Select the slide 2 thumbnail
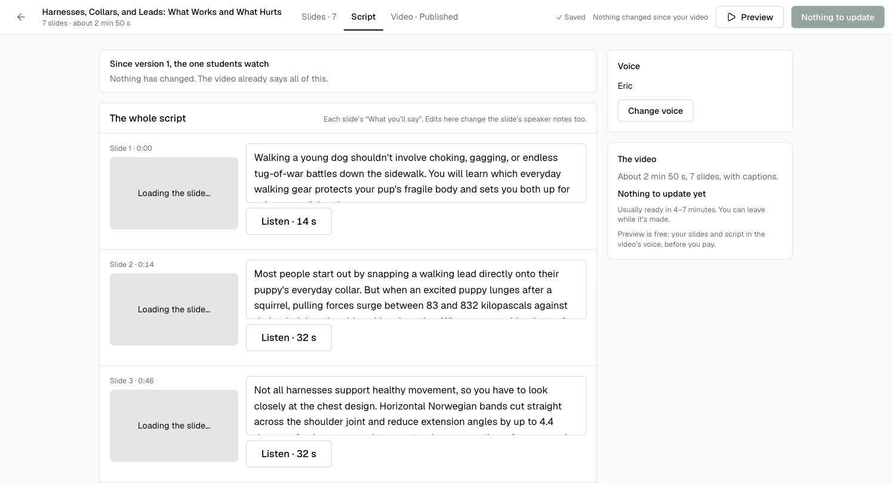Screen dimensions: 892x484 click(174, 309)
